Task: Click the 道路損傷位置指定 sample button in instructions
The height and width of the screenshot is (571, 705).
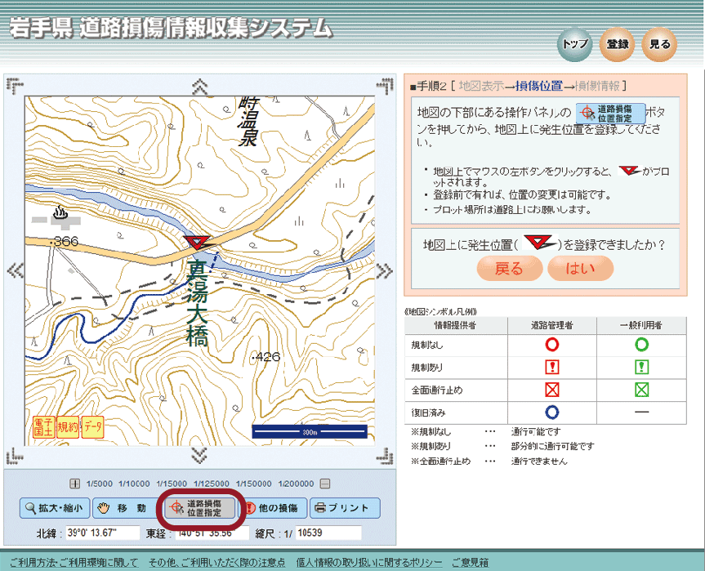Action: coord(610,114)
